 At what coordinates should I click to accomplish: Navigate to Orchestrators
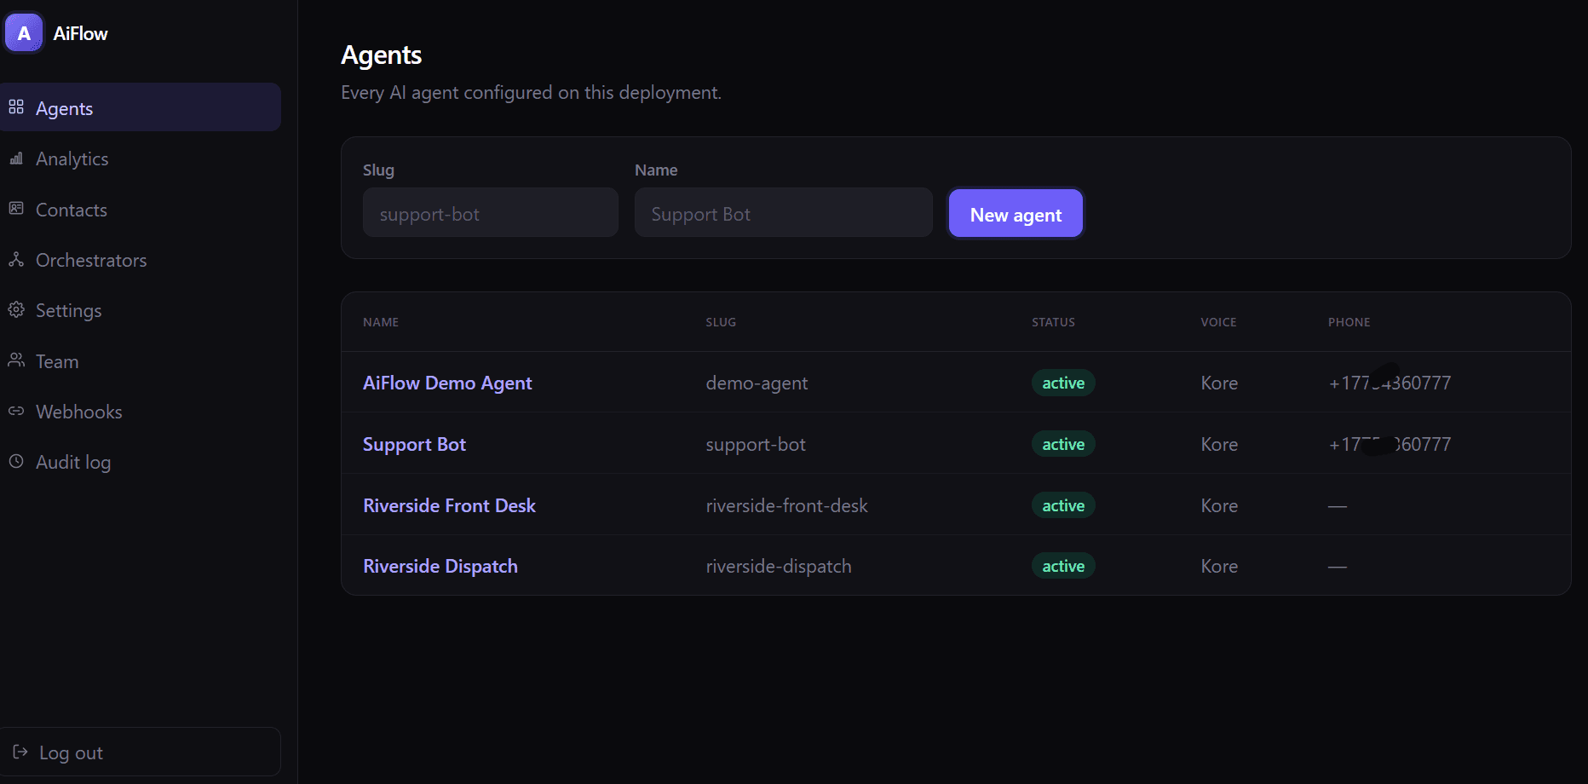click(x=141, y=260)
